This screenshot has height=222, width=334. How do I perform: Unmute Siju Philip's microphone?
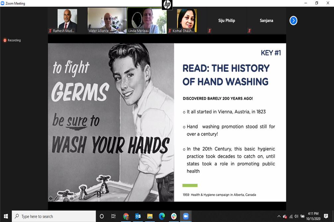(x=210, y=31)
